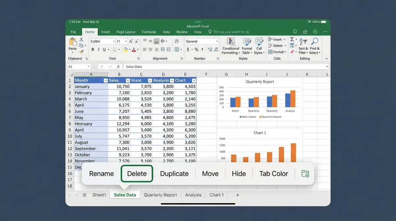Open Conditional Formatting
Image resolution: width=396 pixels, height=221 pixels.
[x=231, y=46]
